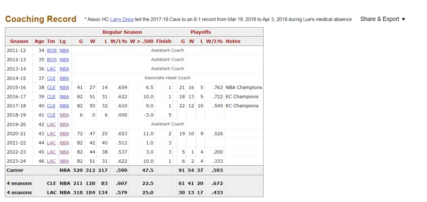Open LAC team link for 2020-21
This screenshot has height=202, width=427.
pos(51,133)
